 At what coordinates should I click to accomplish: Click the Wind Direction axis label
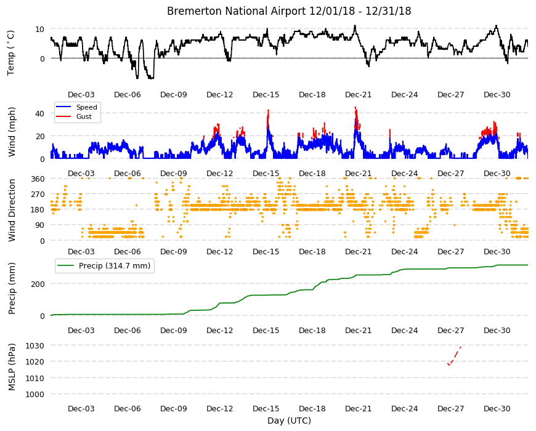[12, 210]
